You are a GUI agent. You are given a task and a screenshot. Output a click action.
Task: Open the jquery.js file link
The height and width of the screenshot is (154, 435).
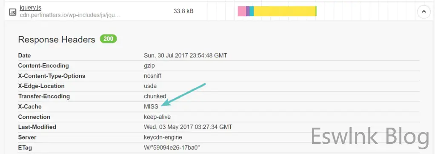click(31, 8)
